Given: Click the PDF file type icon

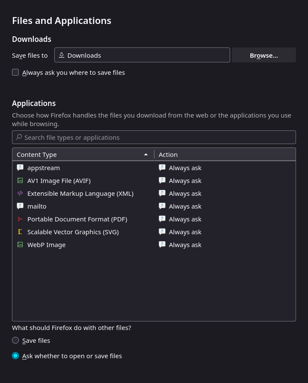Looking at the screenshot, I should 20,219.
